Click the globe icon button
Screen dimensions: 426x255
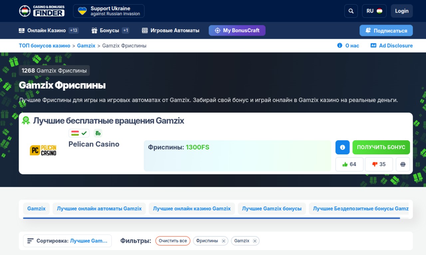[x=403, y=164]
